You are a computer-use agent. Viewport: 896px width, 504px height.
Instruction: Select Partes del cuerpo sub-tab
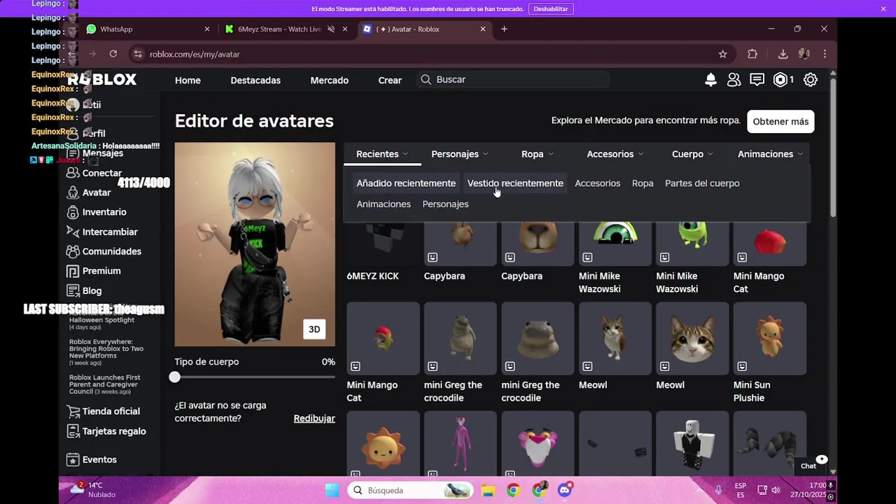702,183
